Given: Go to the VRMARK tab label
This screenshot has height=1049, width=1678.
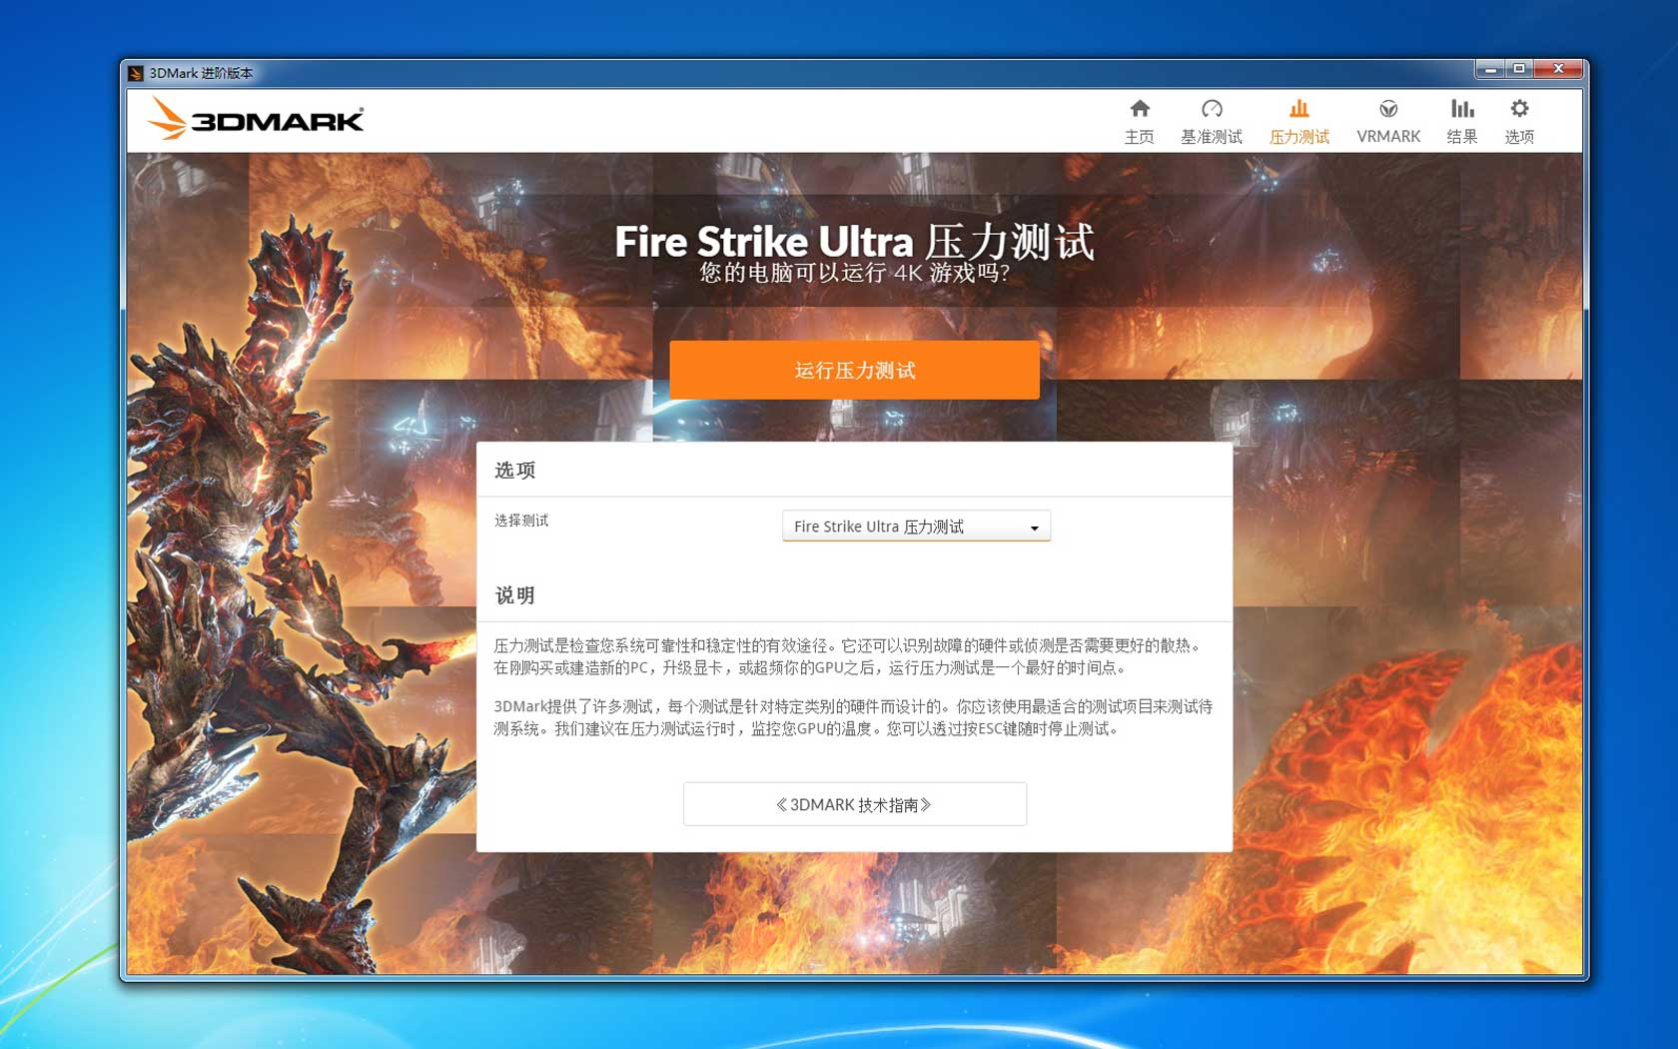Looking at the screenshot, I should pyautogui.click(x=1388, y=137).
